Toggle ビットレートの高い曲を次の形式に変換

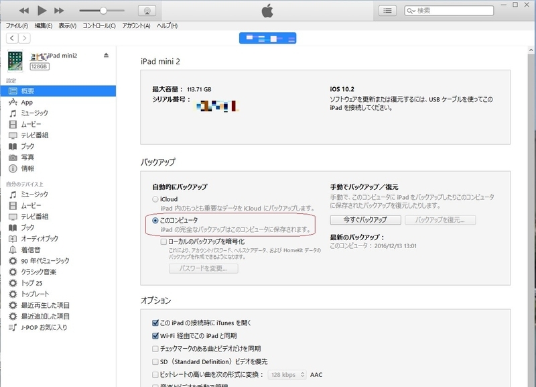pyautogui.click(x=155, y=375)
